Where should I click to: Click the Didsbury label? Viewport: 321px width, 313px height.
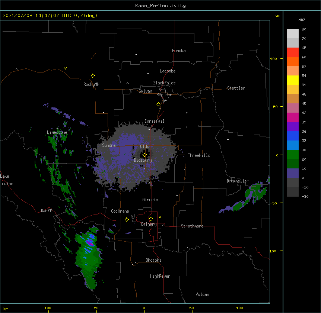tap(143, 160)
